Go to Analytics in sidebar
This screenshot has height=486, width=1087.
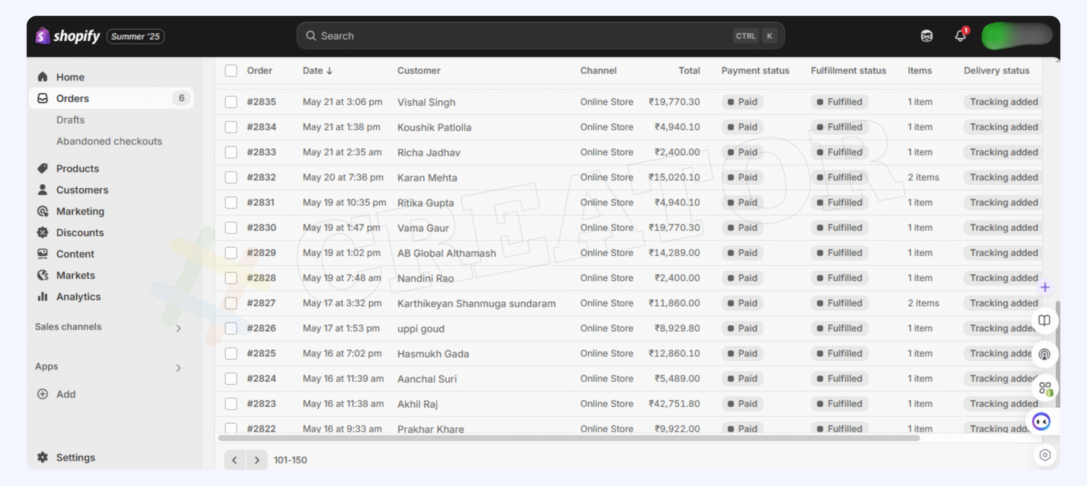(x=78, y=296)
